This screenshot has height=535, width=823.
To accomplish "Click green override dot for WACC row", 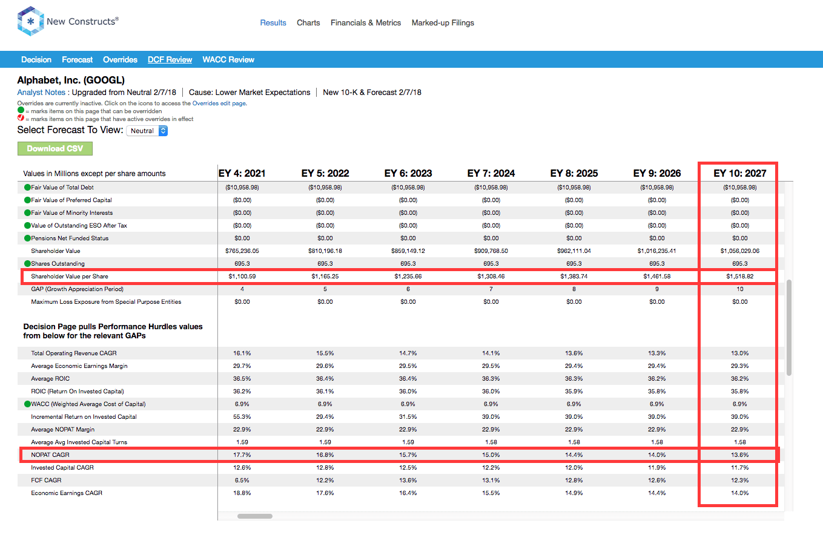I will tap(27, 404).
